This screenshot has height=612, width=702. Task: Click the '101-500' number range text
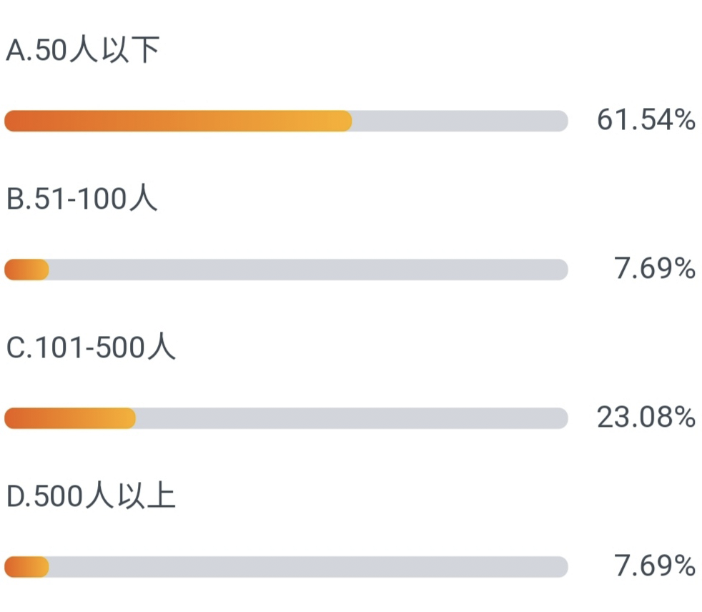[x=90, y=348]
